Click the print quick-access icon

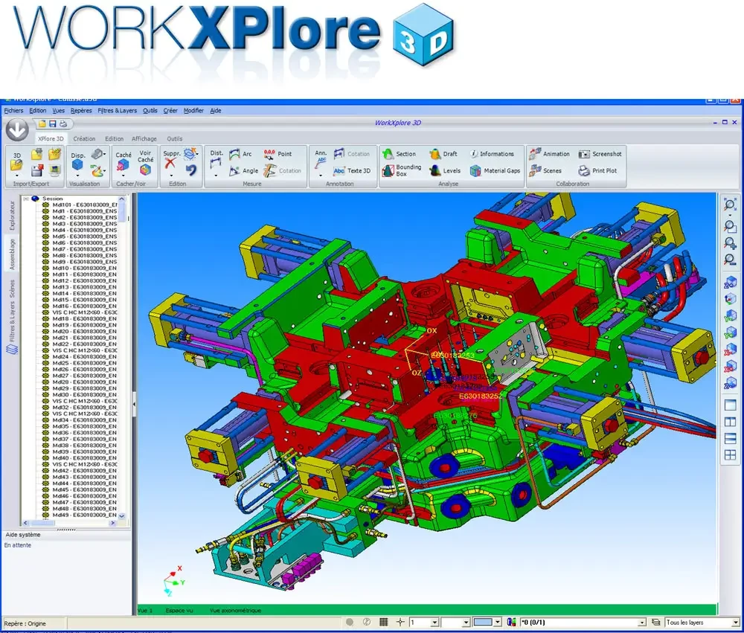(63, 123)
